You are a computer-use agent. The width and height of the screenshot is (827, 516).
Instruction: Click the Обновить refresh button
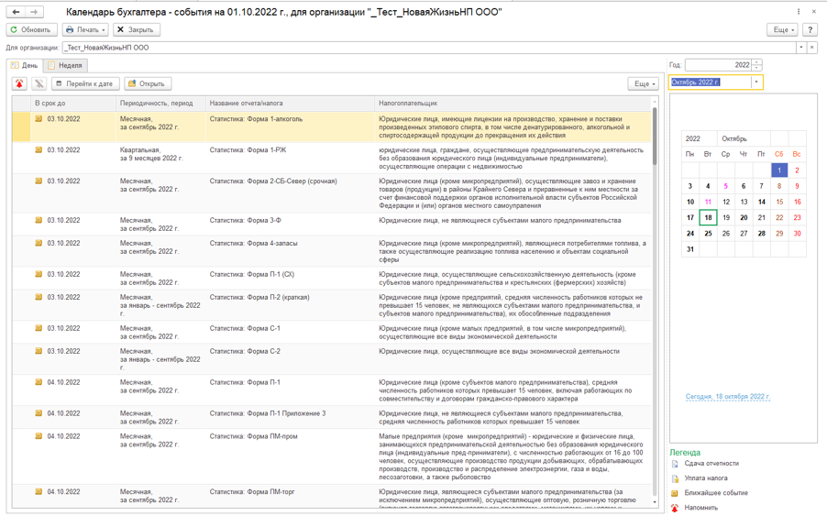pyautogui.click(x=32, y=29)
